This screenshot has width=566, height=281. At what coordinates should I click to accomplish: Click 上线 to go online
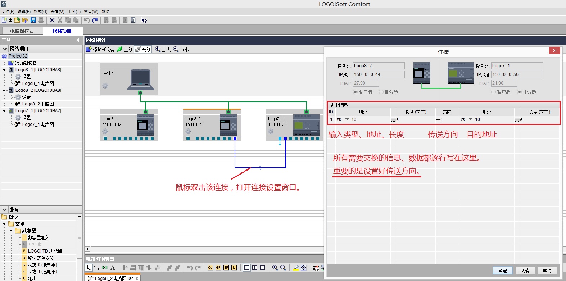click(x=125, y=50)
